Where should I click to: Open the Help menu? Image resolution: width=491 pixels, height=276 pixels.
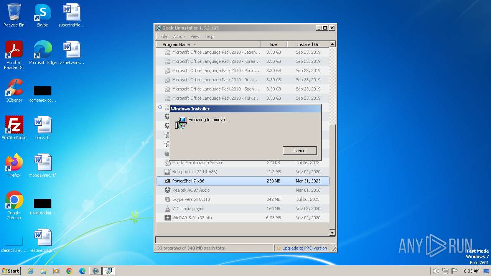[209, 36]
